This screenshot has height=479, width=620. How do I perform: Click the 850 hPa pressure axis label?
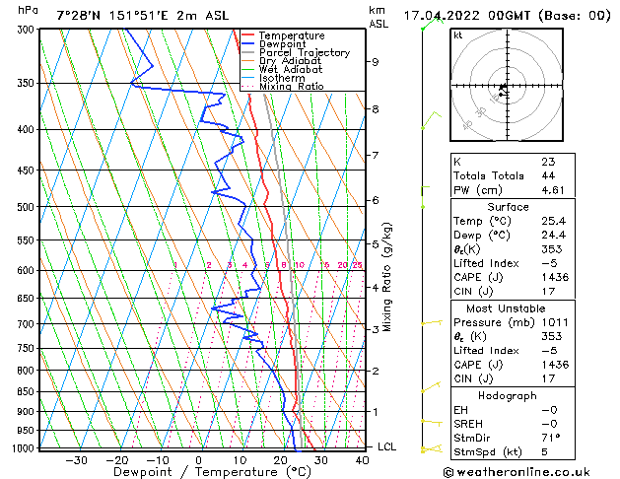(26, 391)
